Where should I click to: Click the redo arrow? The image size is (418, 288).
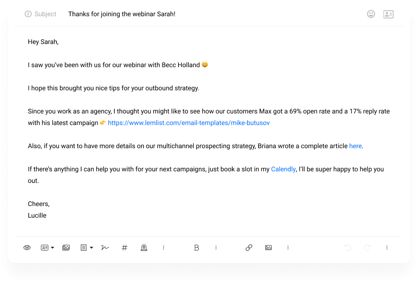[x=367, y=248]
